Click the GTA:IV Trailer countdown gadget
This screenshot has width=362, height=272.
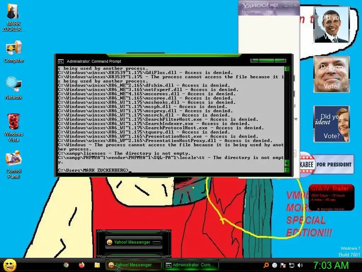(x=332, y=197)
